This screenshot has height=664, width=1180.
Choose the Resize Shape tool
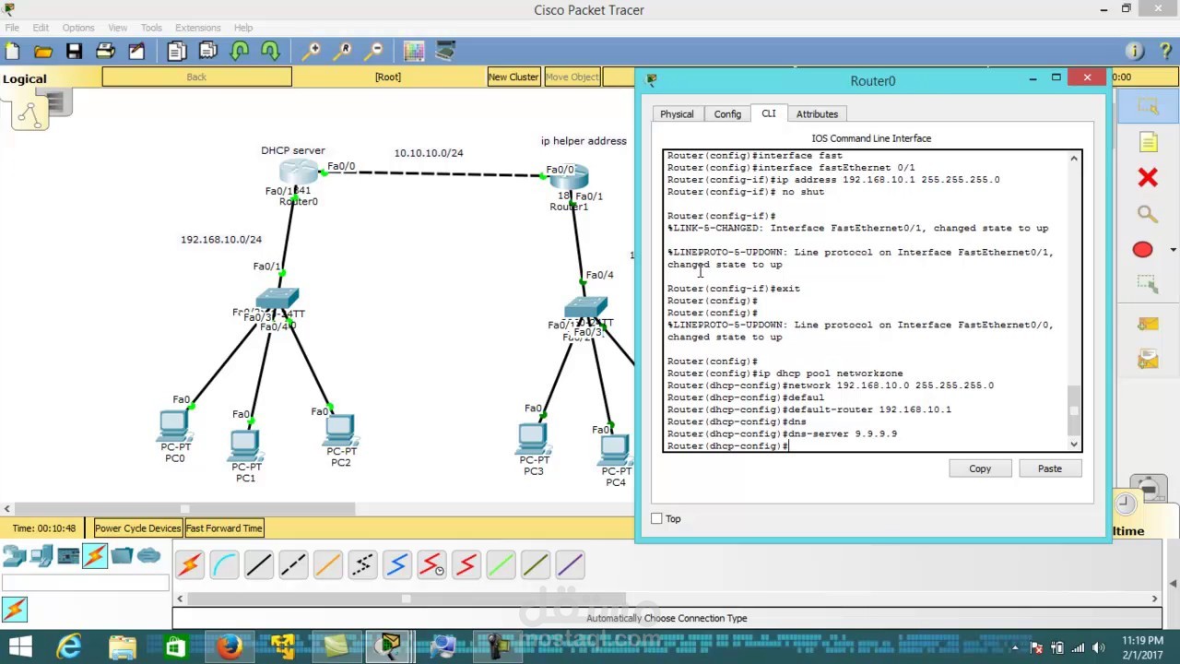(1148, 285)
